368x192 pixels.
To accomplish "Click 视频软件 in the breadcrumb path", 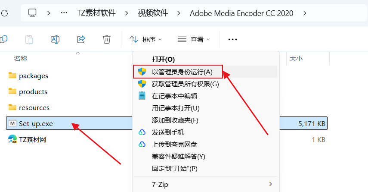I will click(x=153, y=13).
